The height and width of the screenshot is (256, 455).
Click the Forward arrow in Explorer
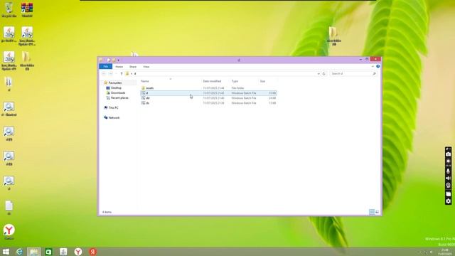(111, 74)
